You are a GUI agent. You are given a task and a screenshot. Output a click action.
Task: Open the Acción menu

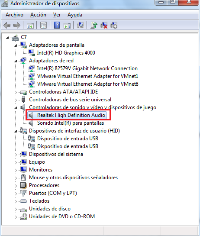(x=38, y=15)
